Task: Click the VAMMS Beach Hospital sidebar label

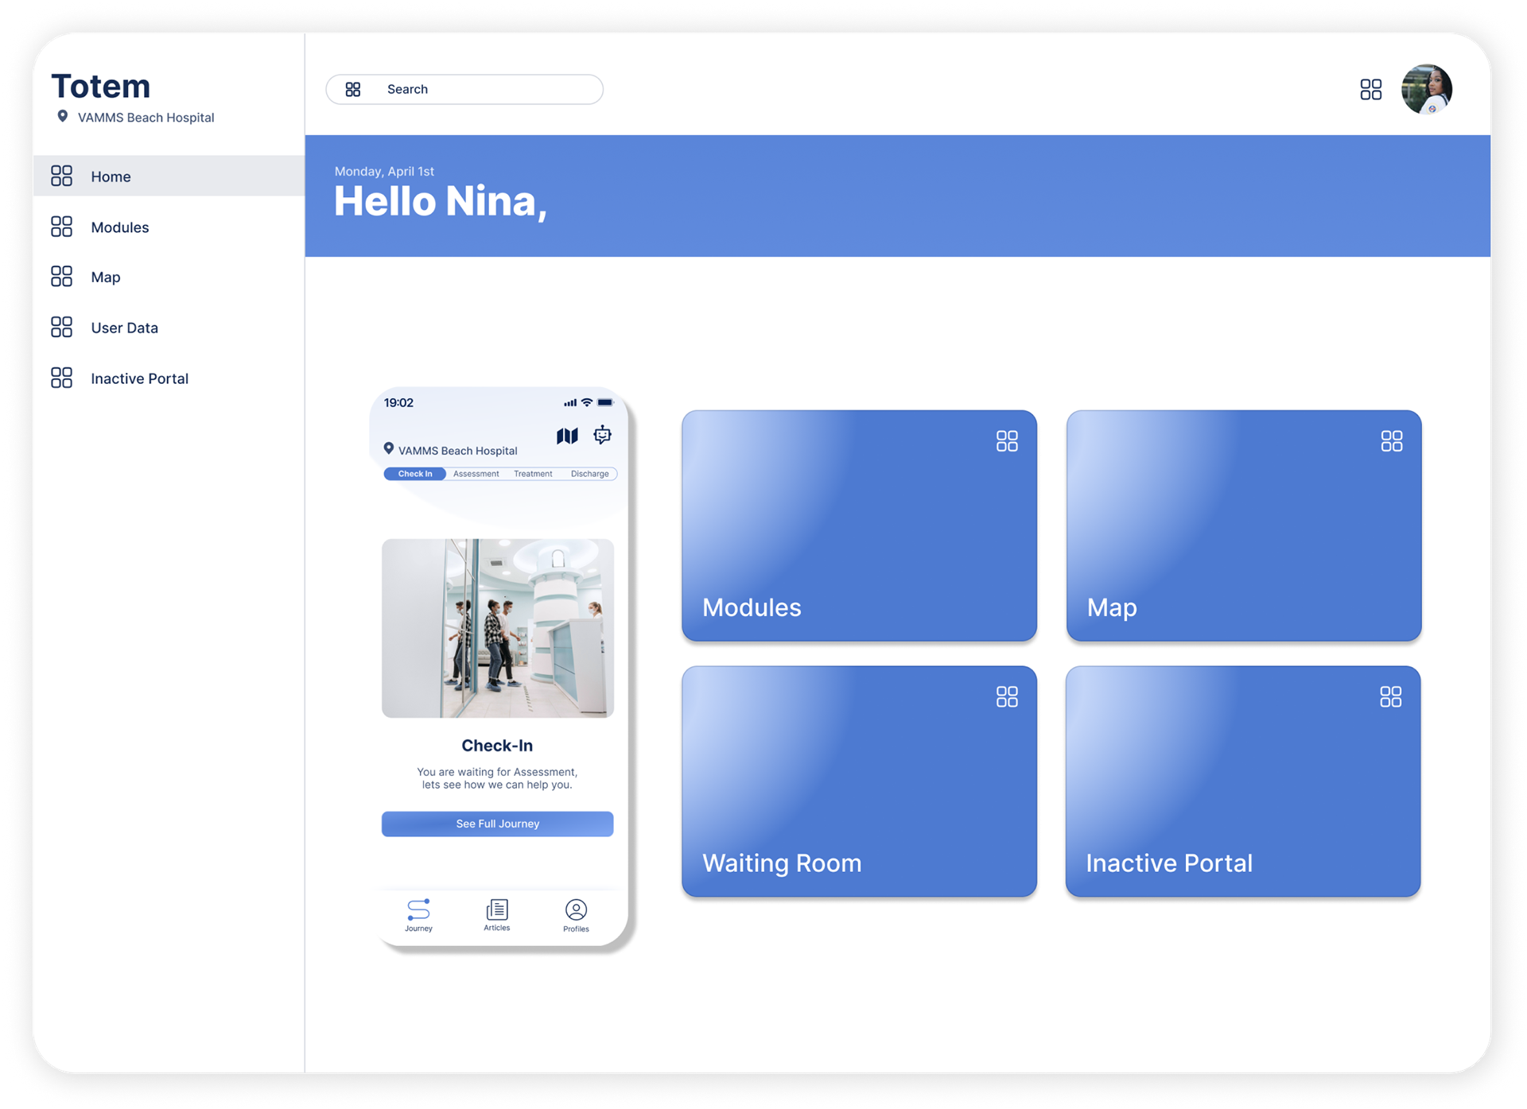Action: click(146, 117)
